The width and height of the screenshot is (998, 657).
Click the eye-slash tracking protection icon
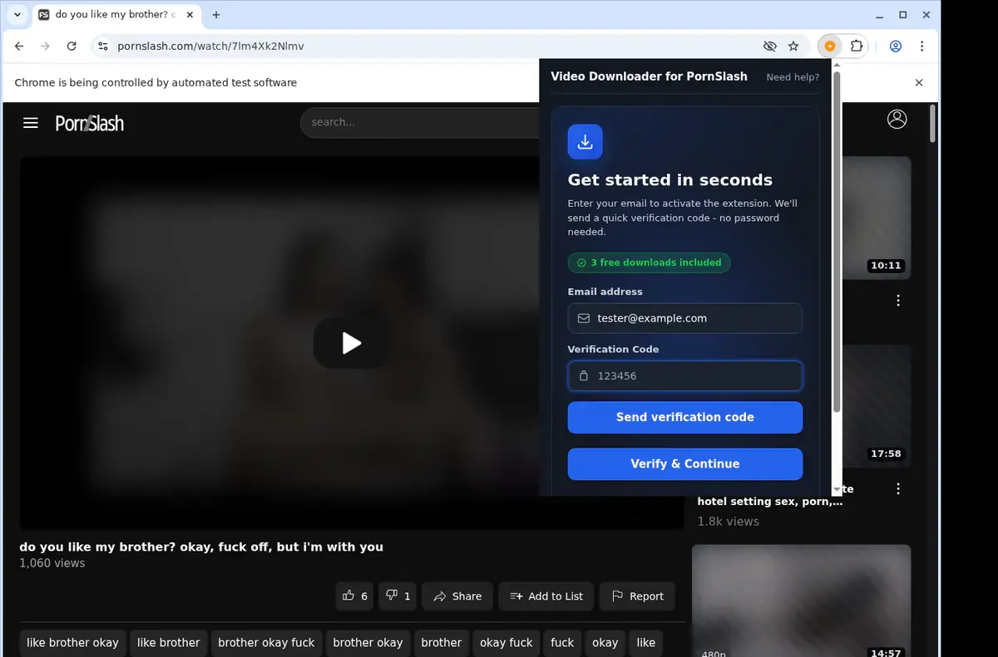pyautogui.click(x=770, y=47)
